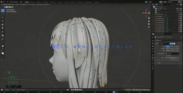Screen dimensions: 183x93
Task: Choose the Measure ruler tool
Action: 3,35
